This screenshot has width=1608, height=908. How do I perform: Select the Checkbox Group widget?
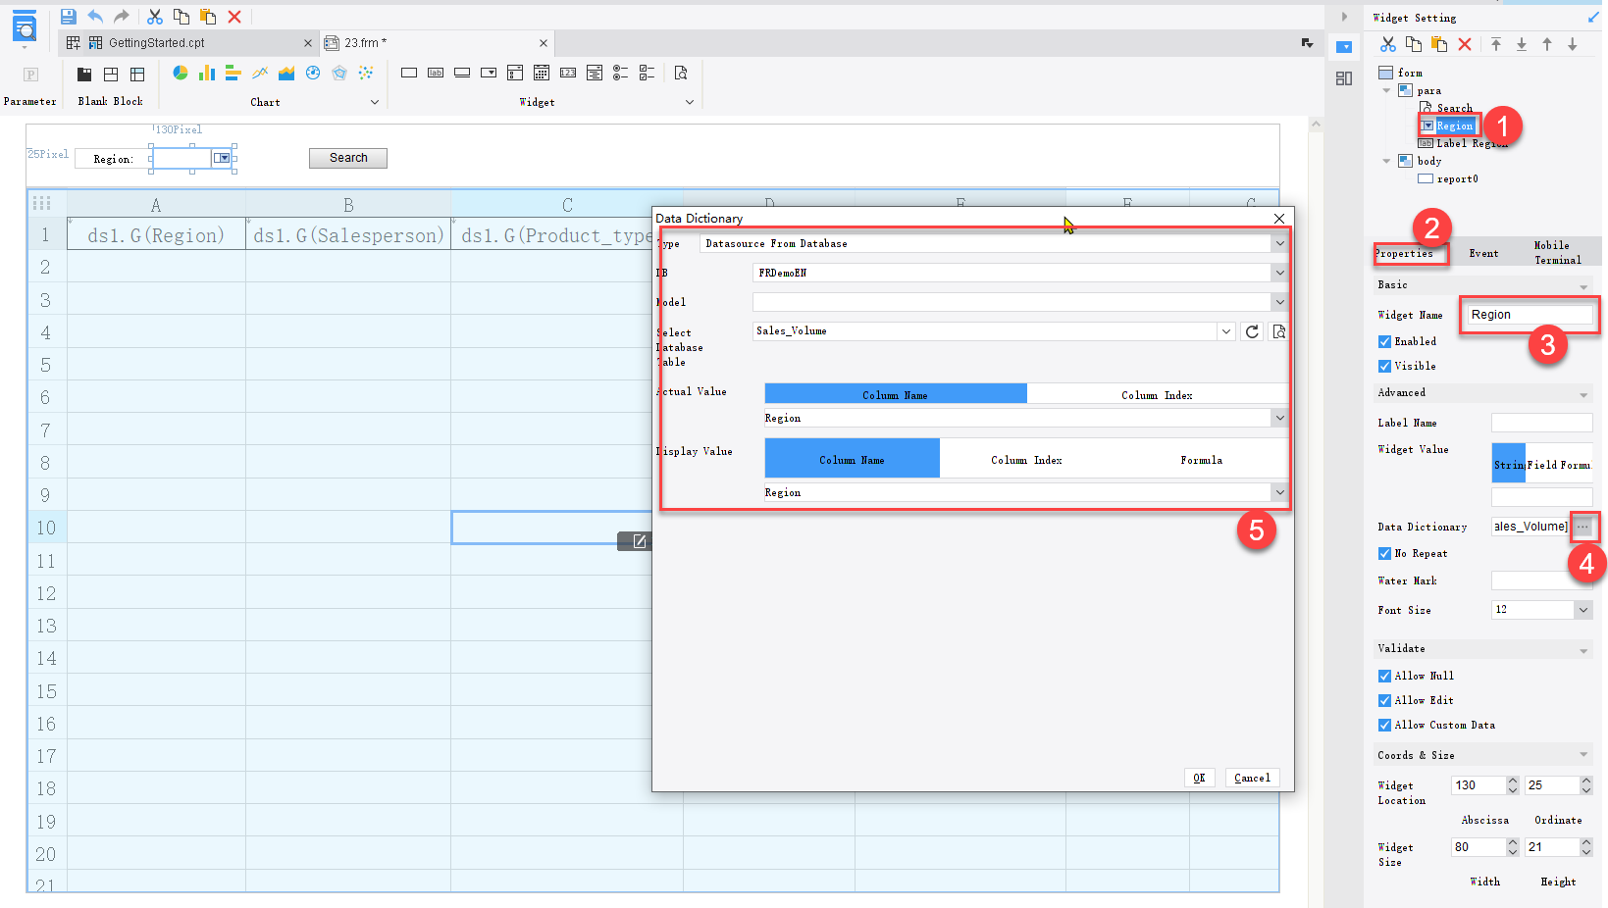pos(646,73)
